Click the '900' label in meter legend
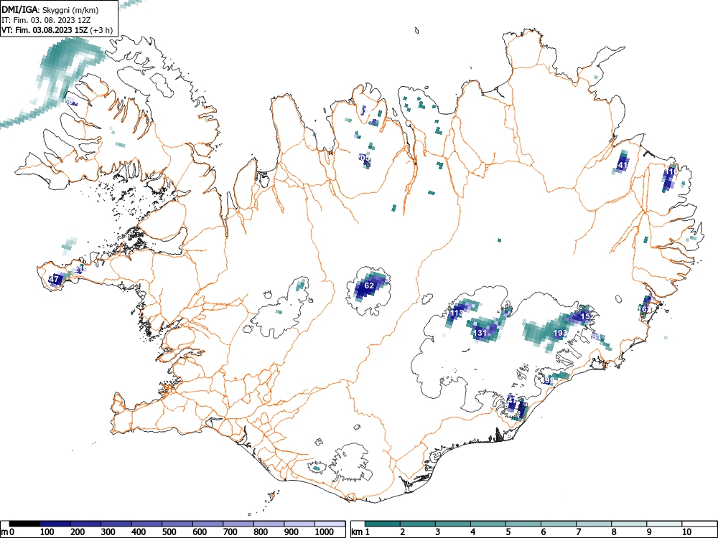 click(x=292, y=532)
